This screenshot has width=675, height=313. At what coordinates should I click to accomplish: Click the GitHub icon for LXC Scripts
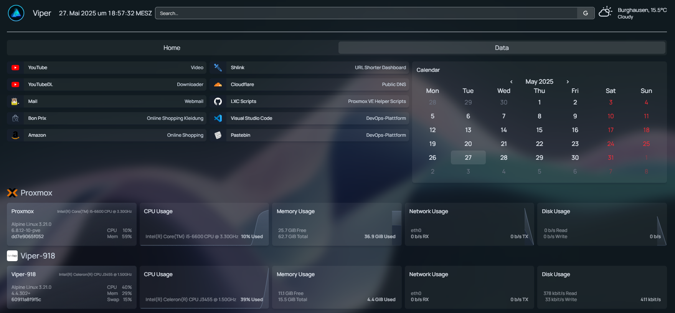coord(218,101)
